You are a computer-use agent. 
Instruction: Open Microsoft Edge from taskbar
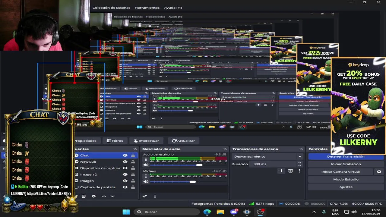[x=207, y=212]
